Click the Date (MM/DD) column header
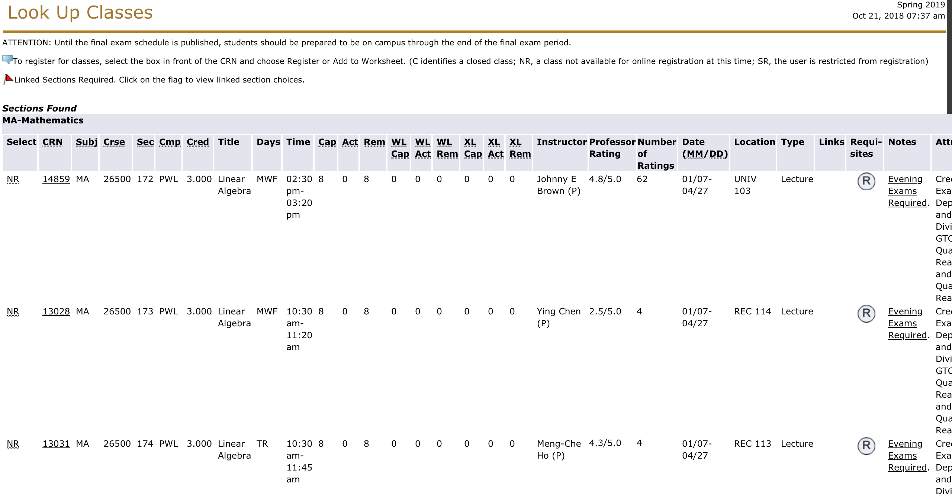 pyautogui.click(x=704, y=148)
